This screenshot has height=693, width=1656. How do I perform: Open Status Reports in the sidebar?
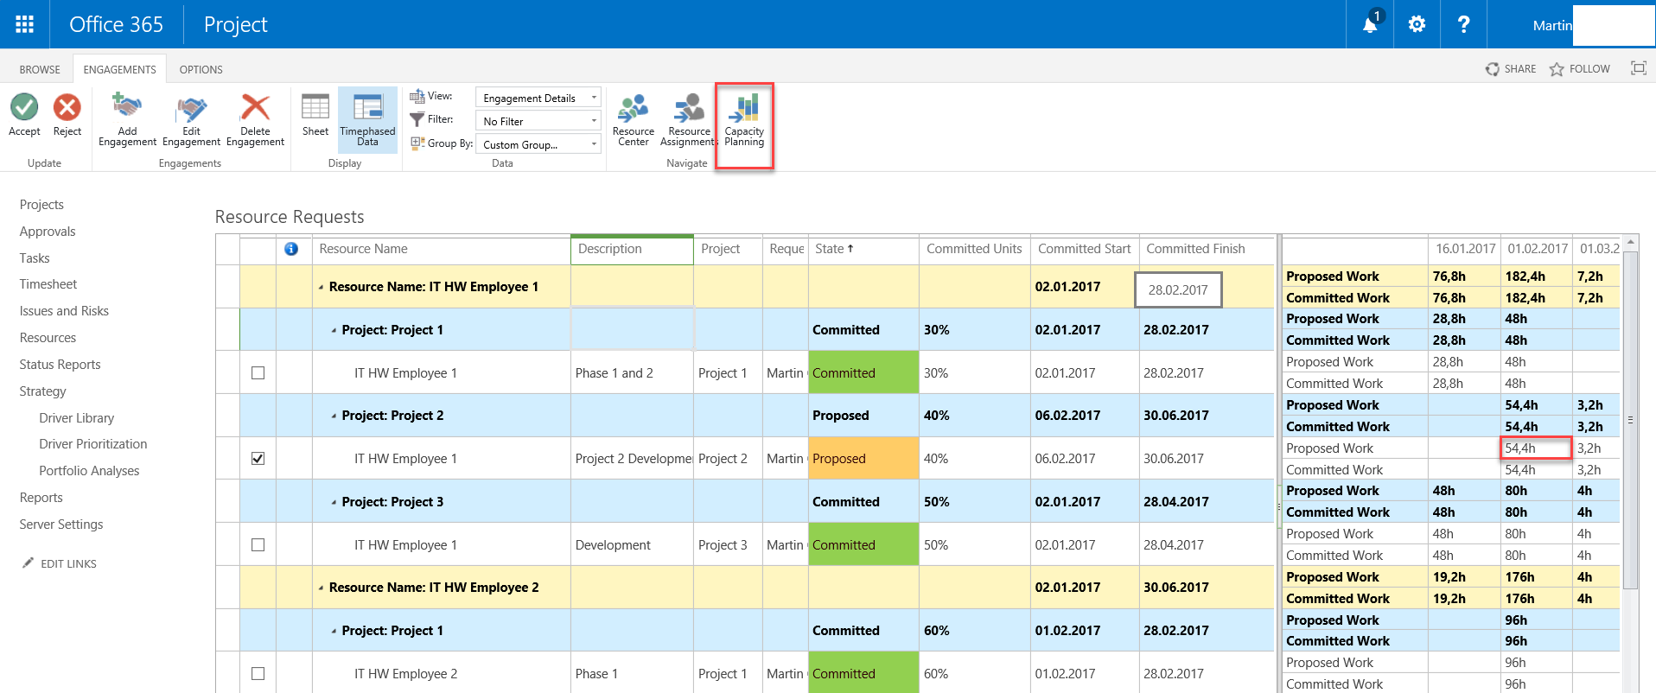tap(60, 365)
